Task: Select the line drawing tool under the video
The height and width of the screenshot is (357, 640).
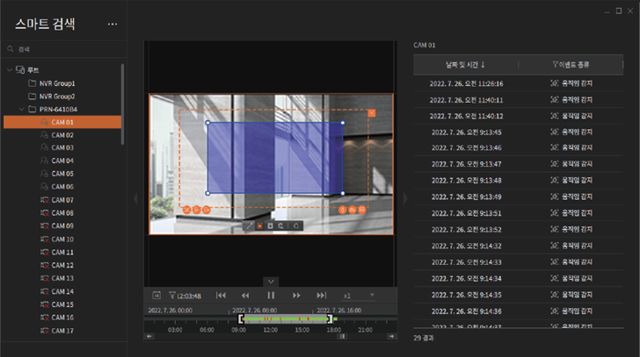Action: point(249,226)
